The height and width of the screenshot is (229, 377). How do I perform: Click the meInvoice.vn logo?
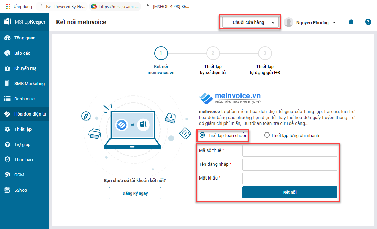click(230, 99)
